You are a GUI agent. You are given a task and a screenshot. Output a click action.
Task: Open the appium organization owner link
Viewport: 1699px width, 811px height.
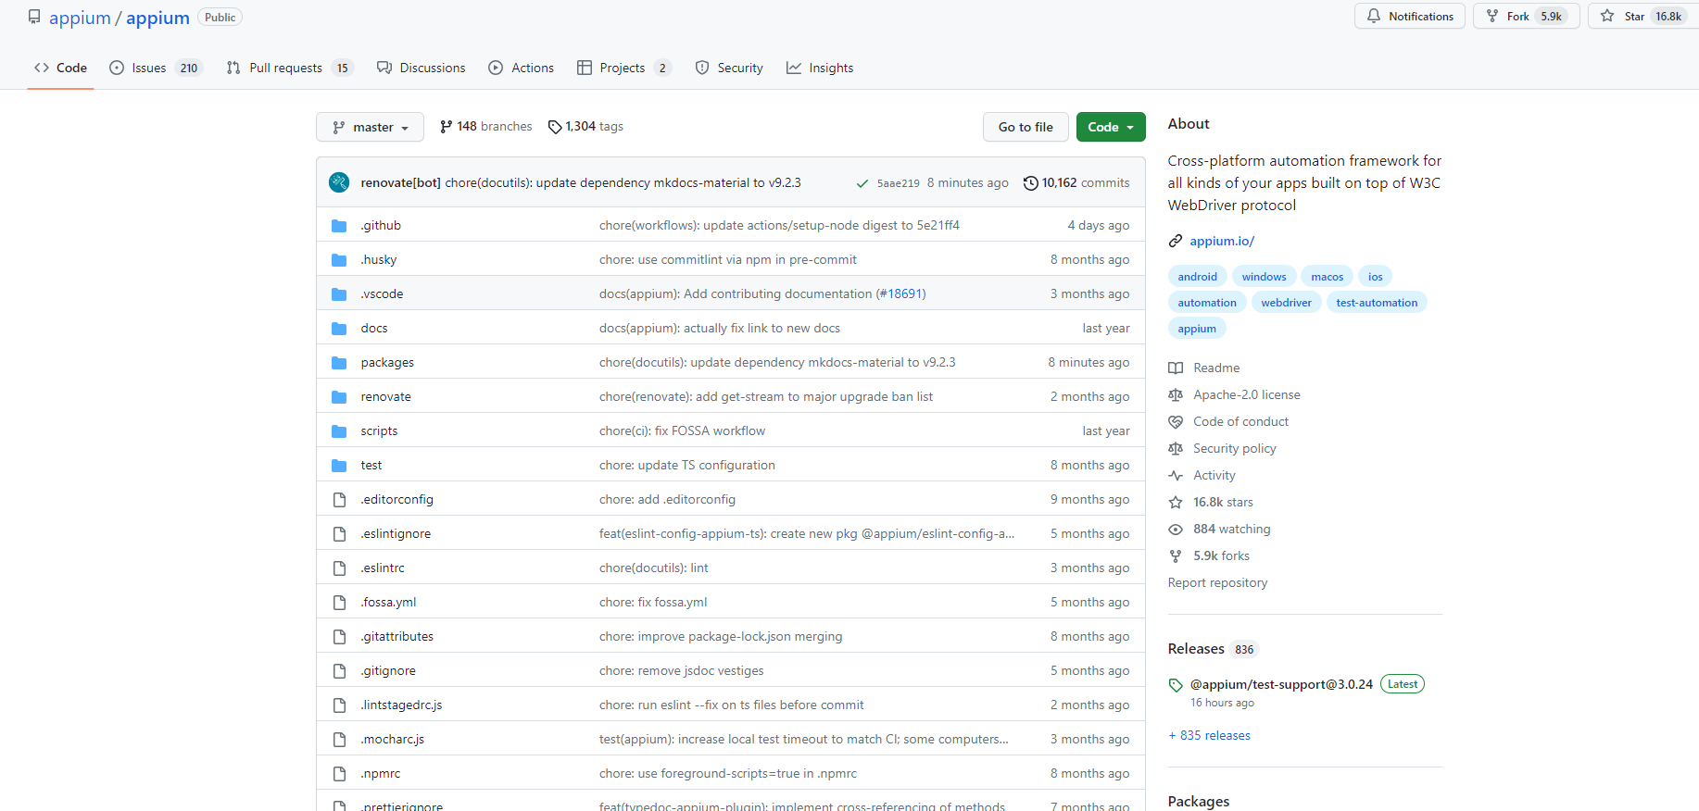[80, 18]
